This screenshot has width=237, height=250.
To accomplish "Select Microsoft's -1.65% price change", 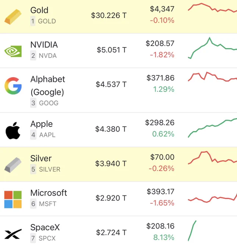I will click(x=162, y=203).
